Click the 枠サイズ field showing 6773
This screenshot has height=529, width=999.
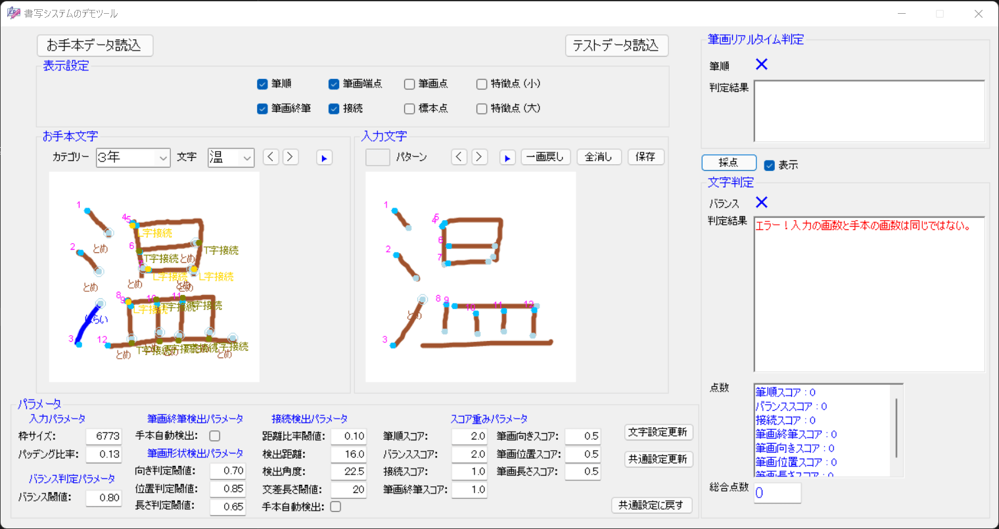coord(104,436)
